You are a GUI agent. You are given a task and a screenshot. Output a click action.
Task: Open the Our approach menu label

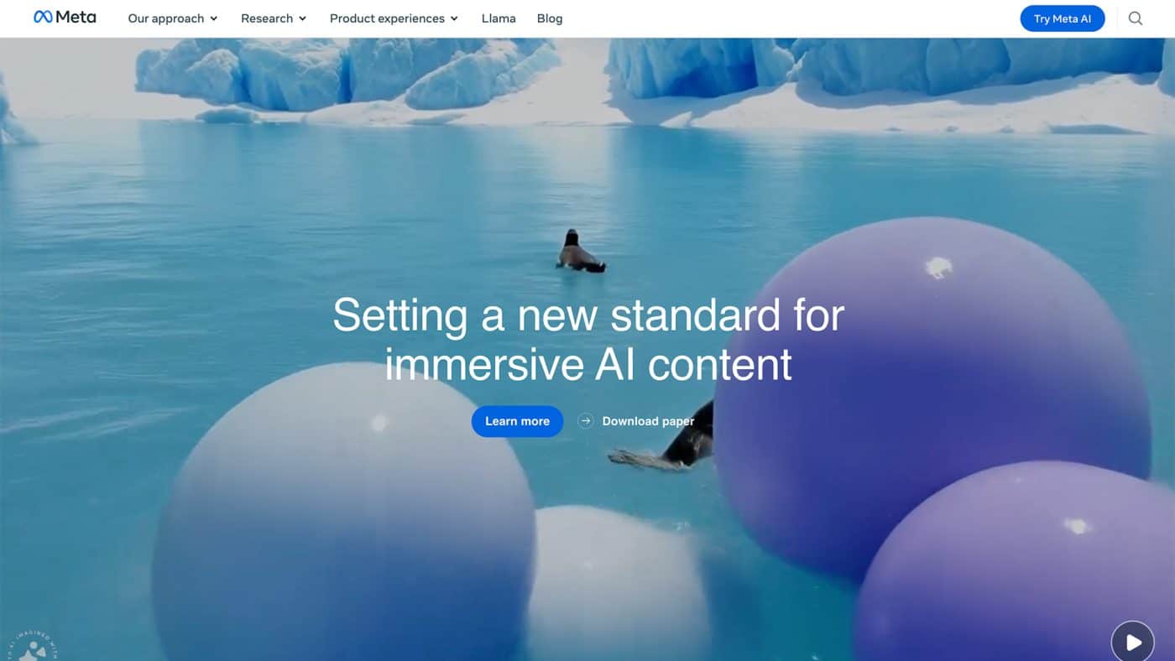point(166,18)
